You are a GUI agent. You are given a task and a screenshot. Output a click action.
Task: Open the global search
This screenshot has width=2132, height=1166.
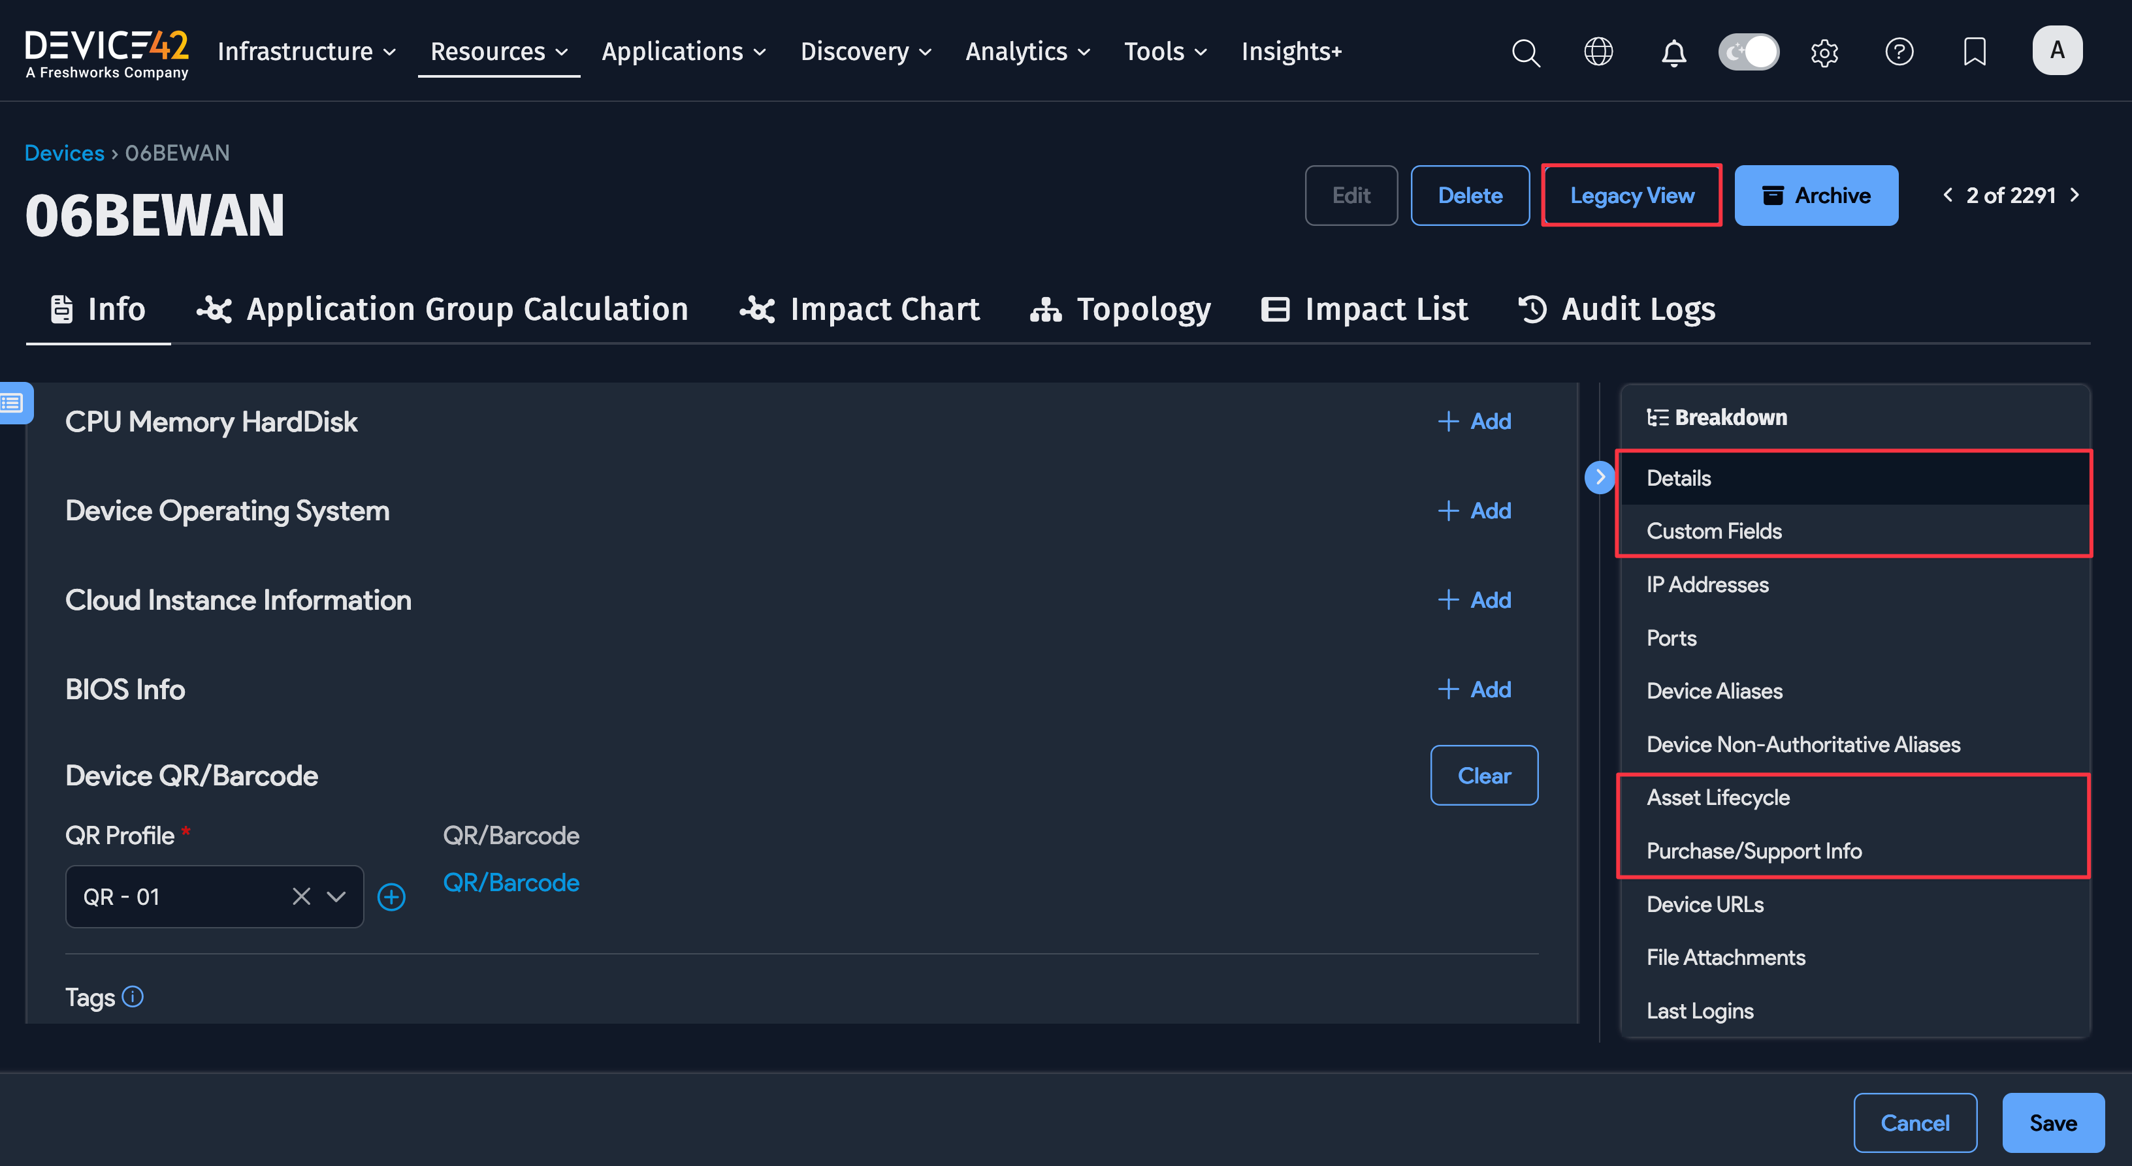(1525, 52)
